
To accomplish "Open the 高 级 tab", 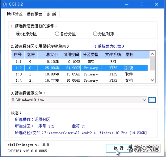I will (x=51, y=14).
